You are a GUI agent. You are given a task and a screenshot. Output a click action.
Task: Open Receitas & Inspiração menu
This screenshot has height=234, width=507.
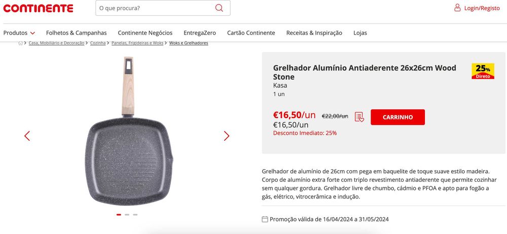click(314, 33)
